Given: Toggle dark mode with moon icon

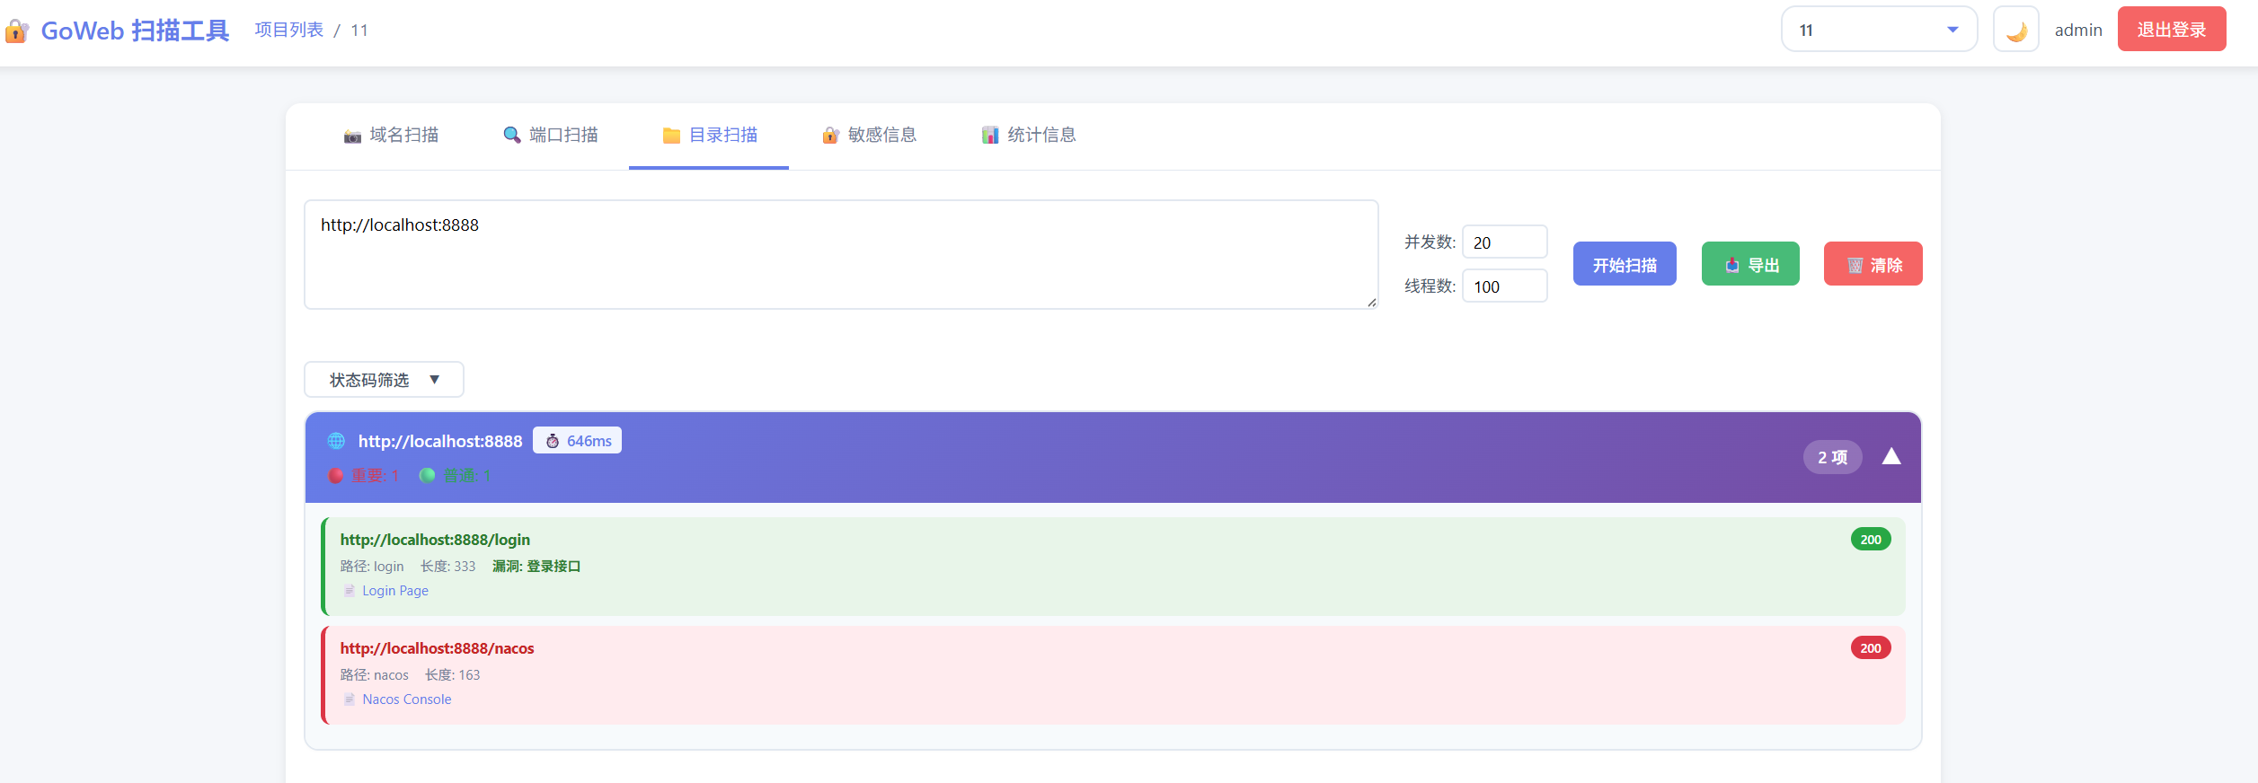Looking at the screenshot, I should pyautogui.click(x=2015, y=31).
